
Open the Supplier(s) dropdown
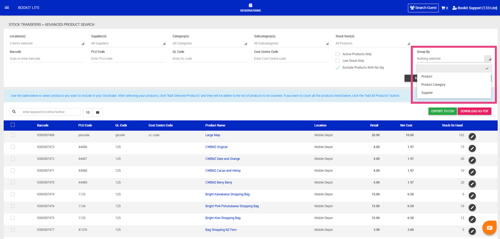128,43
